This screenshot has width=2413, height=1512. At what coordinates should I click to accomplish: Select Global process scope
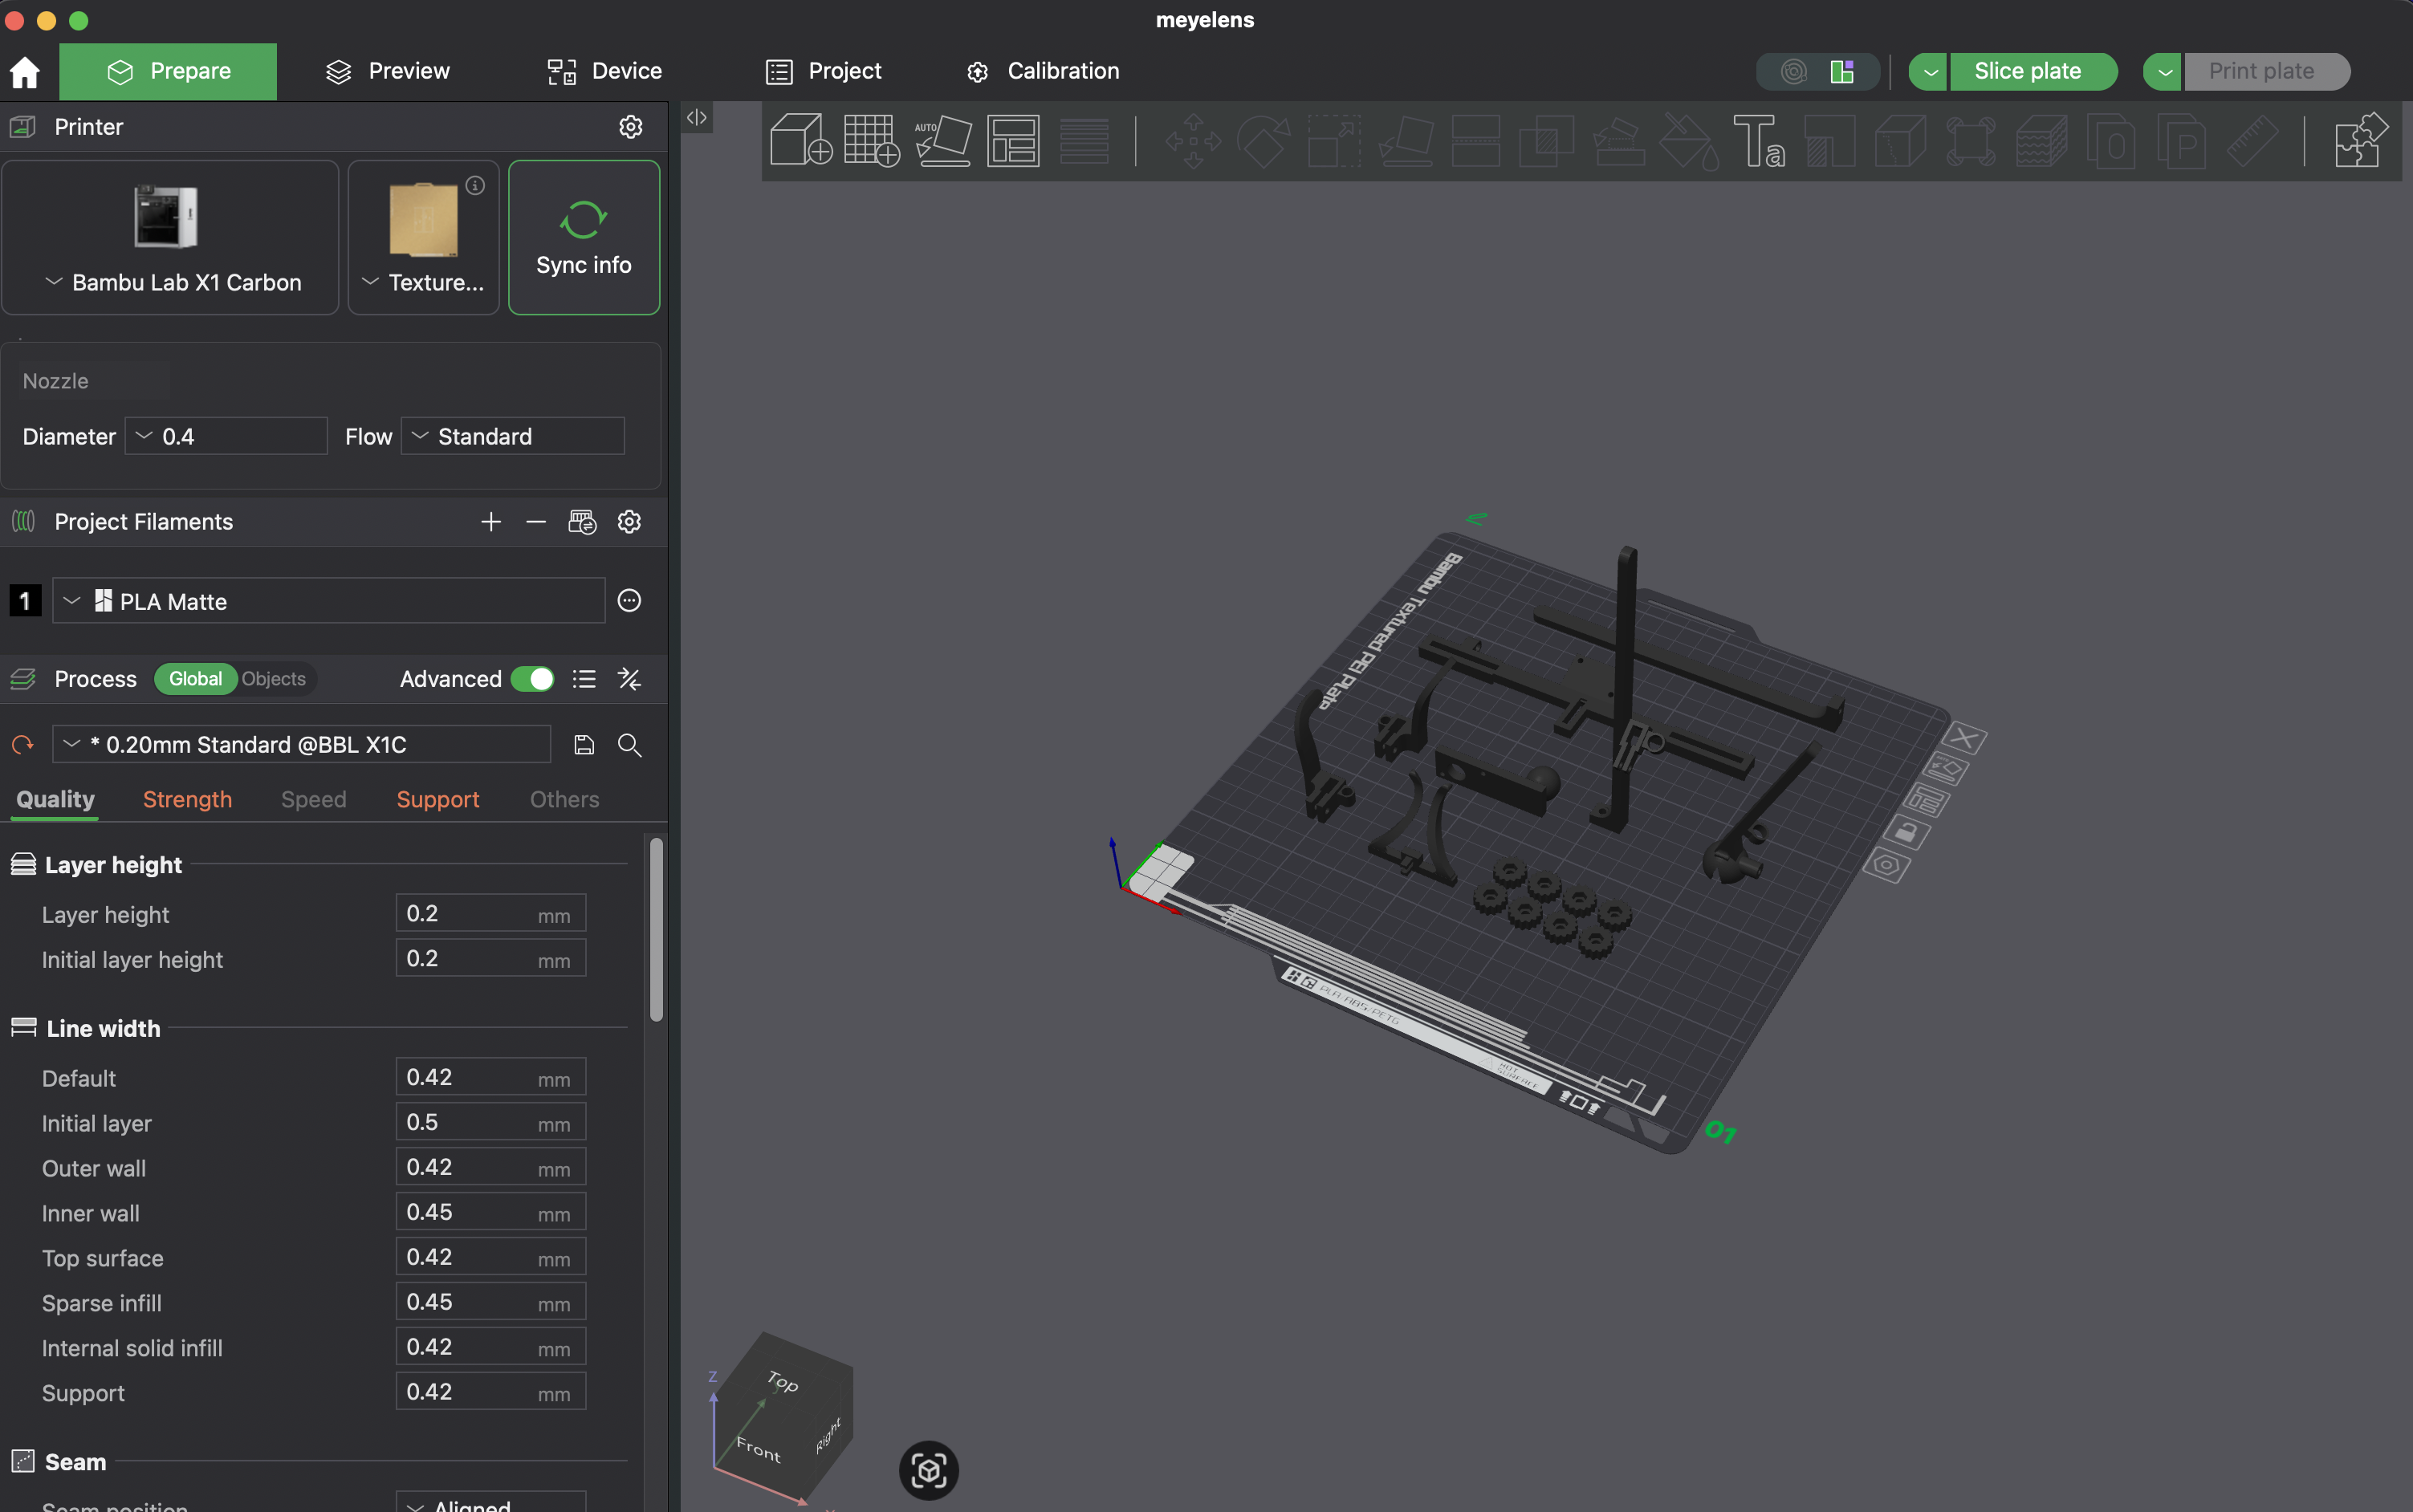tap(195, 679)
